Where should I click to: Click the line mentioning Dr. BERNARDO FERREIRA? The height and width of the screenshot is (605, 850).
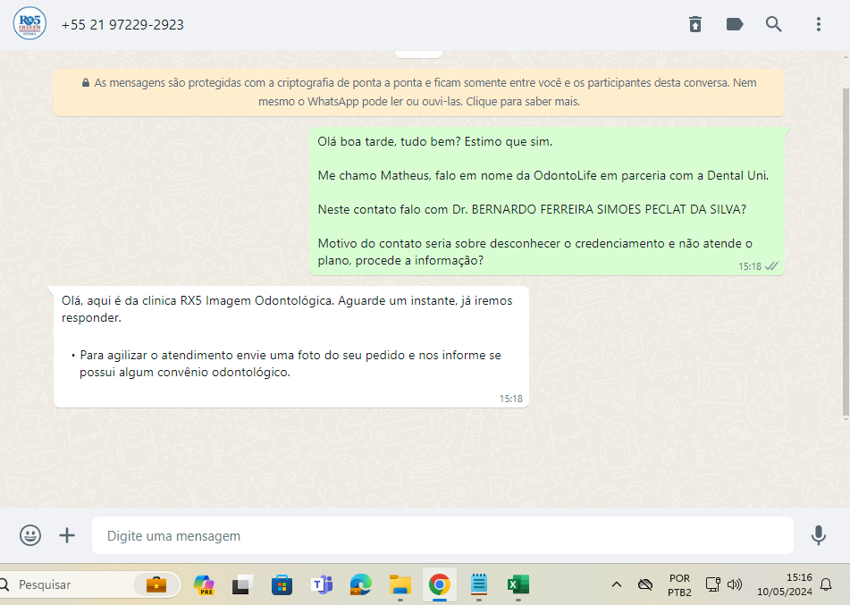point(532,209)
